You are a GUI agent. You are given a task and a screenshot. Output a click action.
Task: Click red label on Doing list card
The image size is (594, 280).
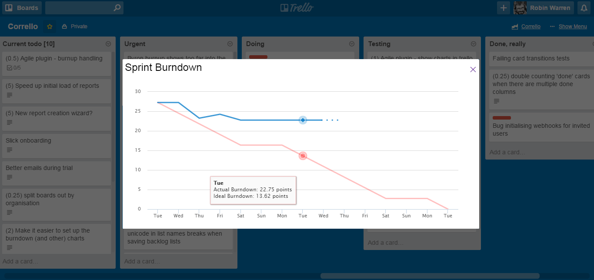[x=258, y=57]
